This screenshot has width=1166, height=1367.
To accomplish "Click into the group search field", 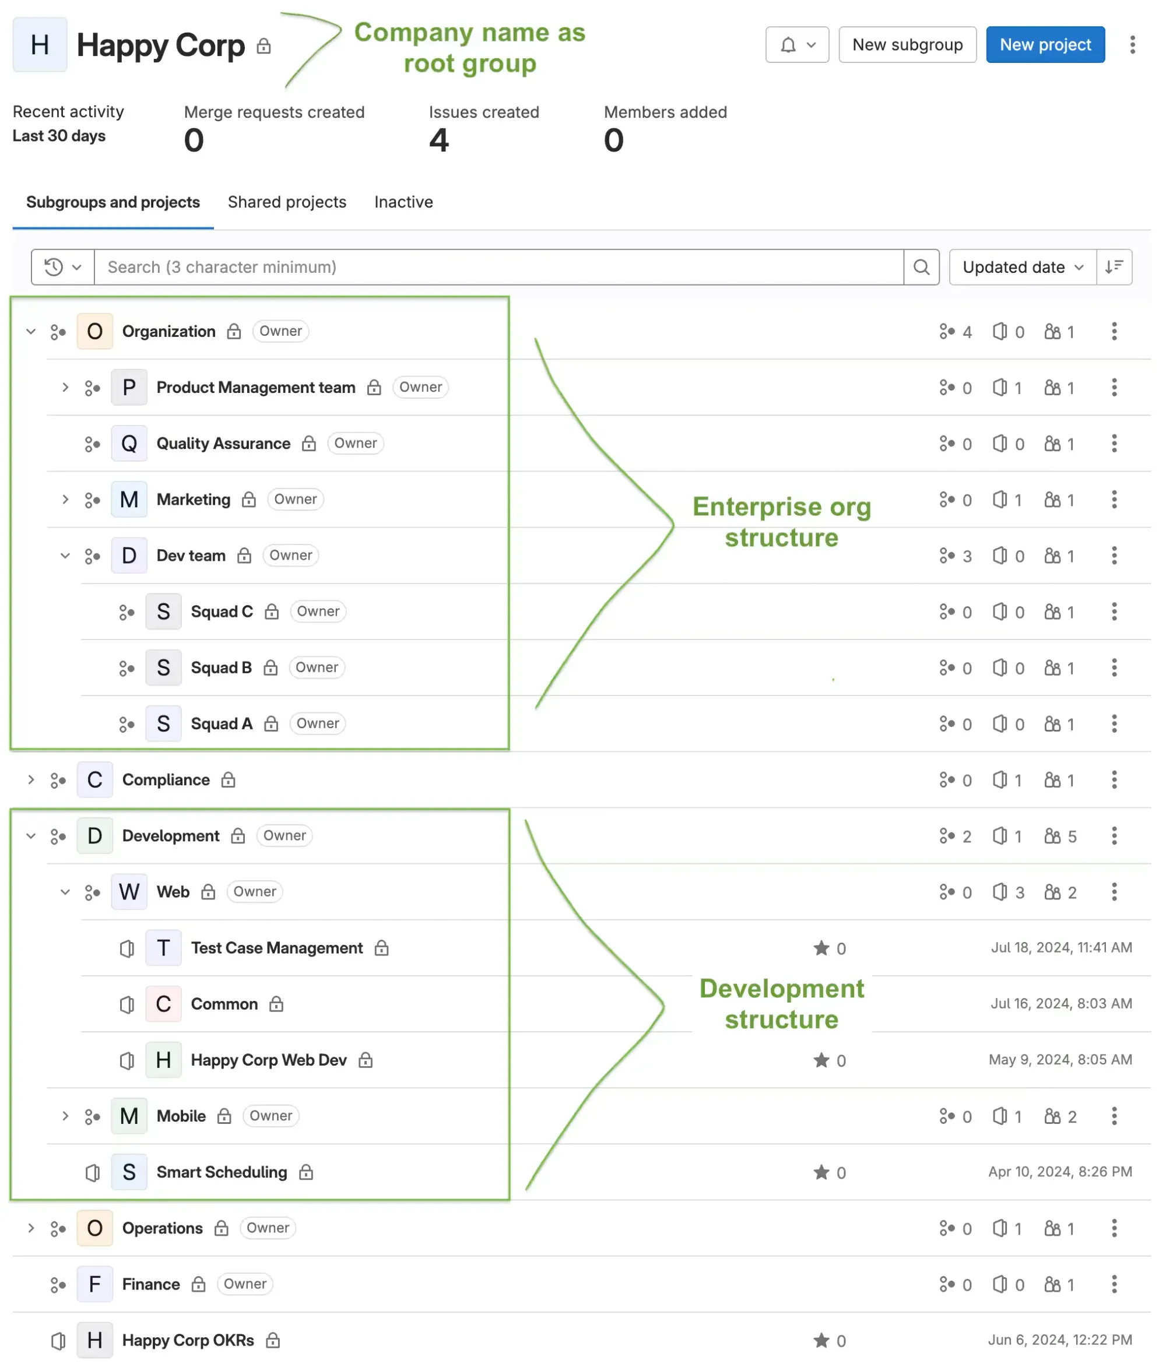I will tap(499, 267).
